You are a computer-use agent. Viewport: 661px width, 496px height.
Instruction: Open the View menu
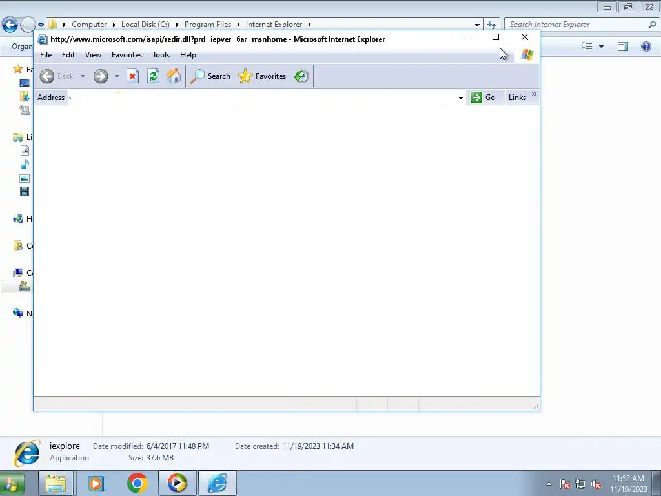(x=93, y=55)
